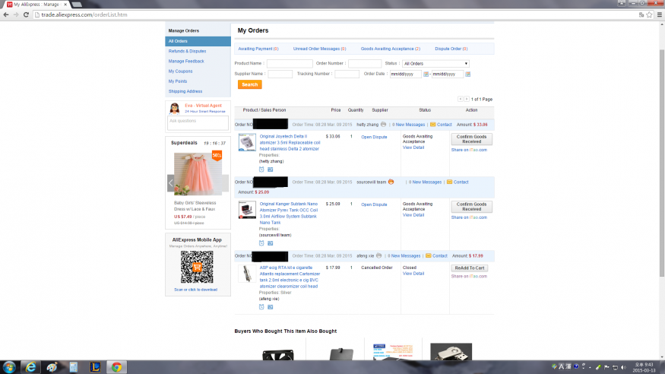Open Joyetech Delta II atomizer product link
The width and height of the screenshot is (665, 374).
tap(290, 142)
